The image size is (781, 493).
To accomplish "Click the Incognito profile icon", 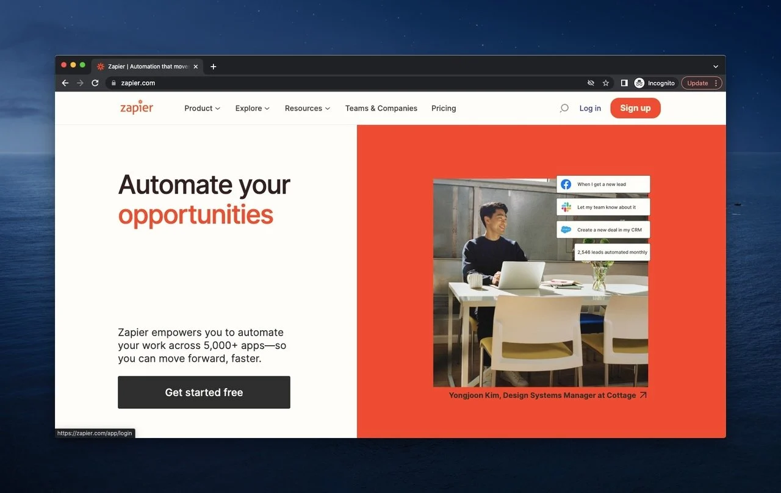I will 639,83.
